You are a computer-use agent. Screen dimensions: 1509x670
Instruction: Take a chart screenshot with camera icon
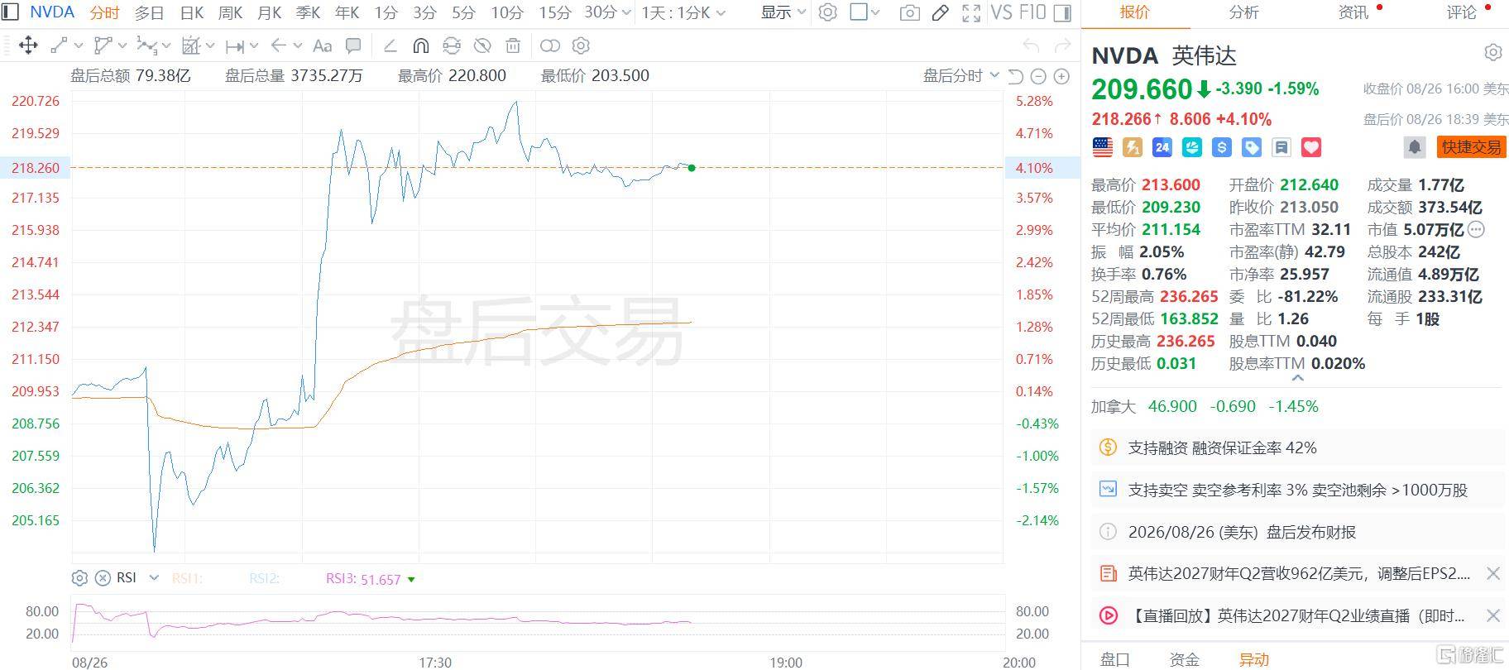pos(909,12)
